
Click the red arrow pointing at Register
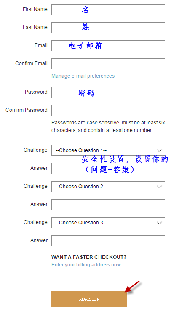[132, 286]
